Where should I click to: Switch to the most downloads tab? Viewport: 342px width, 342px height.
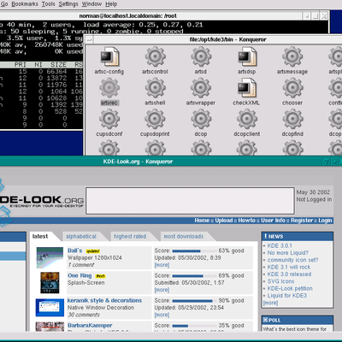tap(184, 236)
